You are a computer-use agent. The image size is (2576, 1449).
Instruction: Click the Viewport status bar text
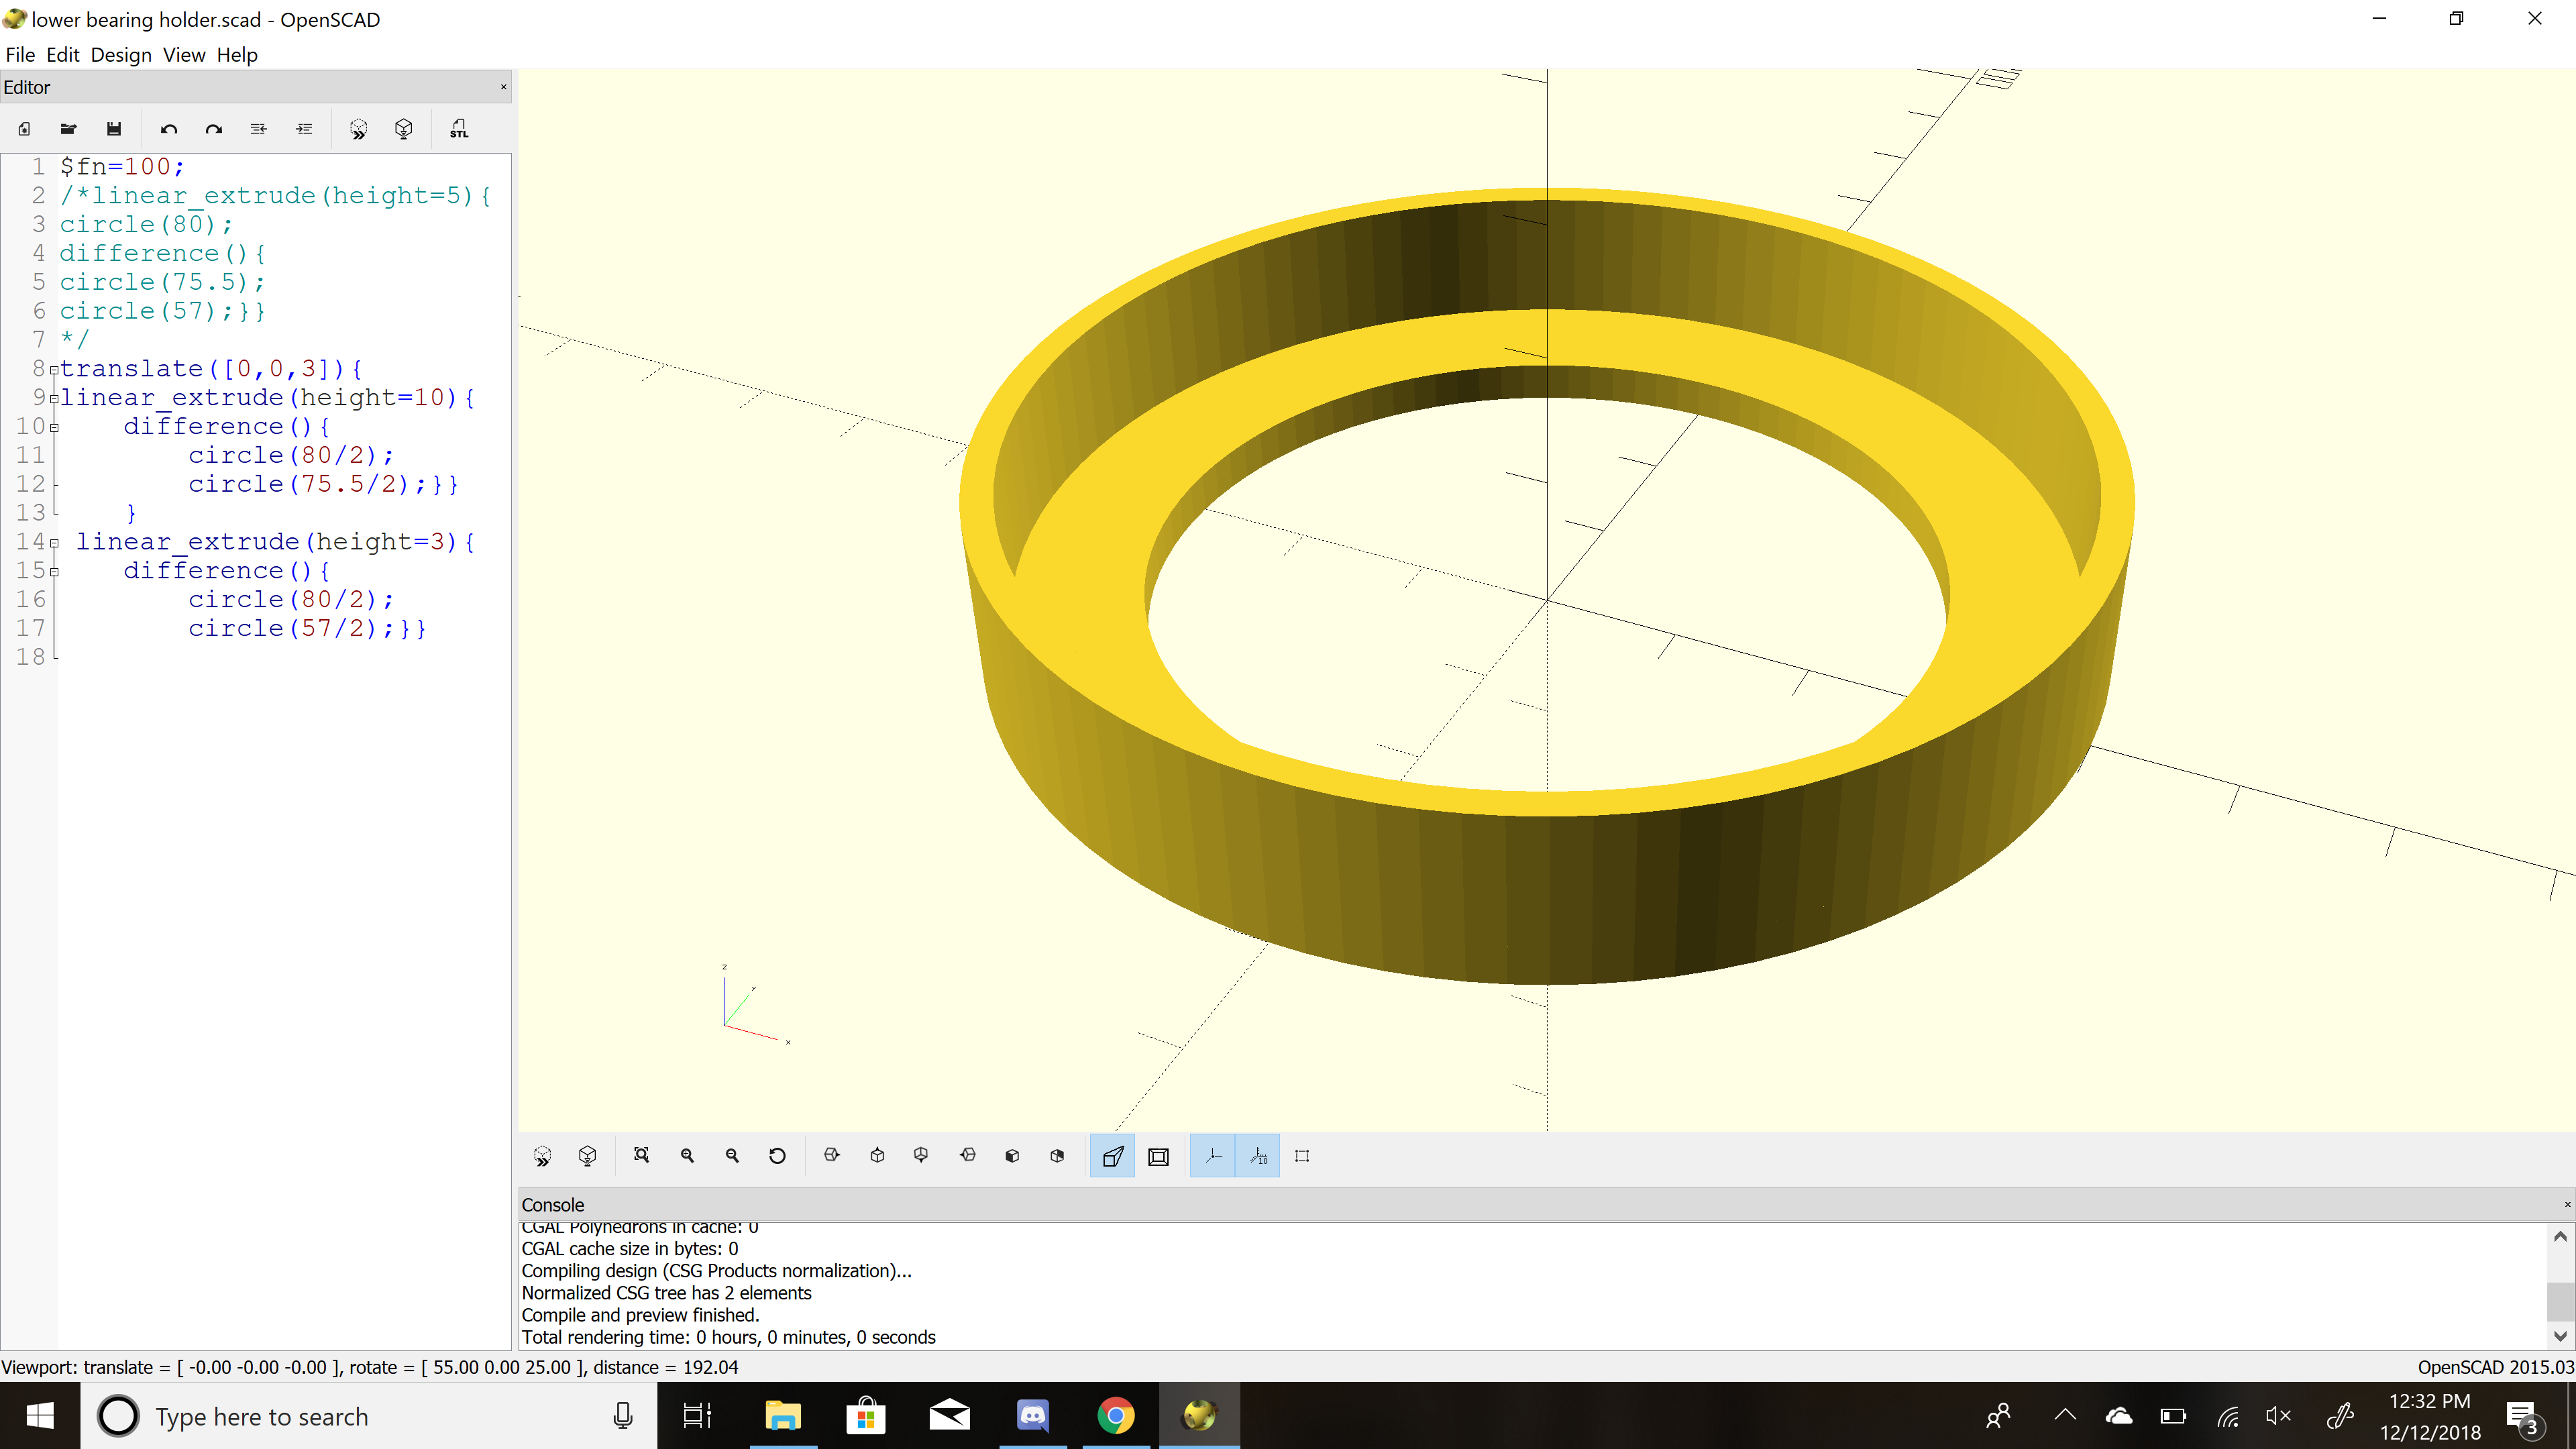pos(369,1367)
